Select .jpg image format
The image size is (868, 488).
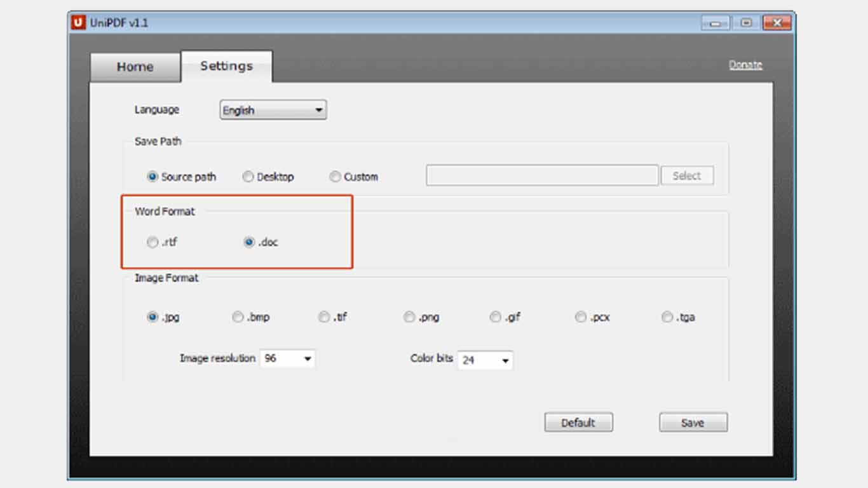[163, 317]
